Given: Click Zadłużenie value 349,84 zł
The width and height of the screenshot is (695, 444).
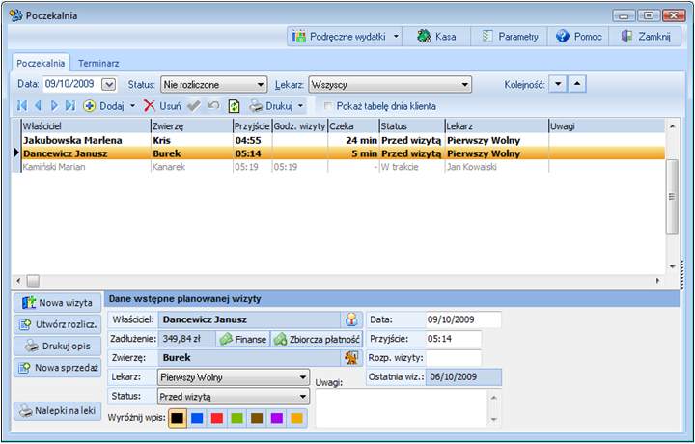Looking at the screenshot, I should [x=186, y=339].
